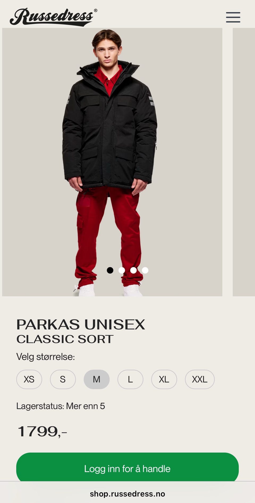
Task: Click the 1799,- price text
Action: [42, 431]
